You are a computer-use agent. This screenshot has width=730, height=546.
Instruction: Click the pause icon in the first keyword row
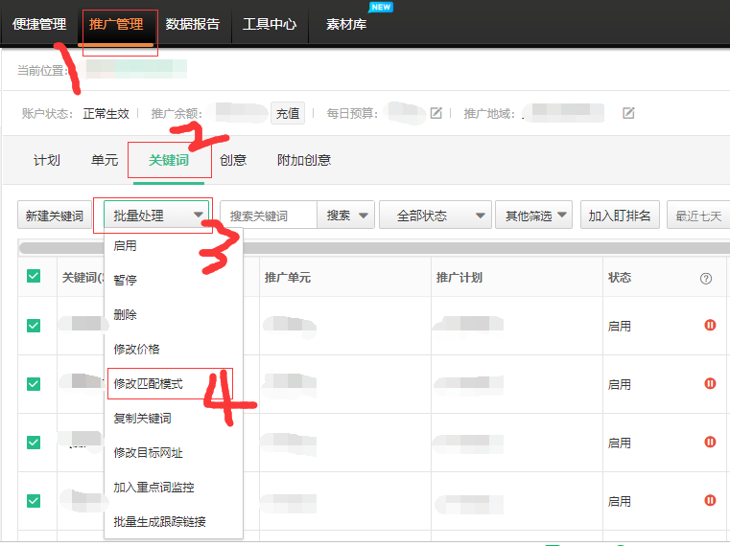710,326
